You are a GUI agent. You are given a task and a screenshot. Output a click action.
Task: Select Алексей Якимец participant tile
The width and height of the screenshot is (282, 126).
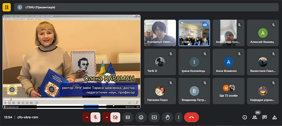(263, 33)
